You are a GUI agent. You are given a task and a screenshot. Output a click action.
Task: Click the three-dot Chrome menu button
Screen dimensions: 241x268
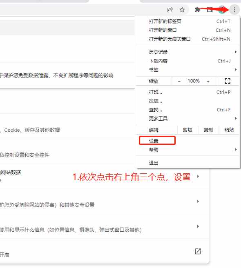pyautogui.click(x=234, y=10)
